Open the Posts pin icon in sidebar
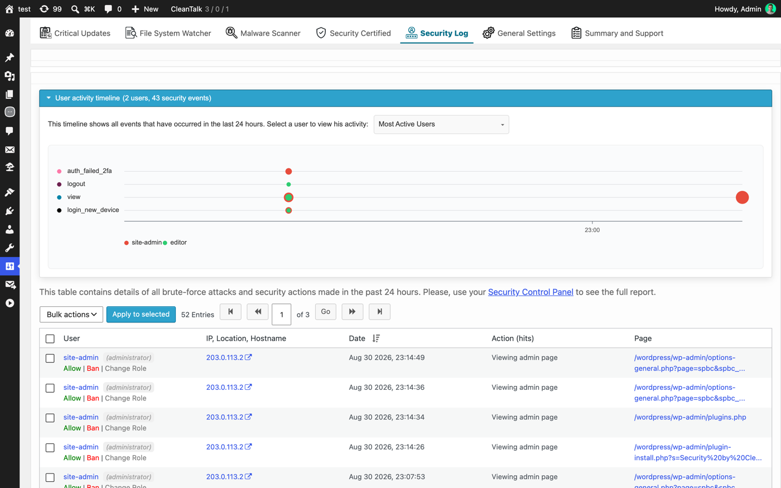The image size is (781, 488). point(9,57)
